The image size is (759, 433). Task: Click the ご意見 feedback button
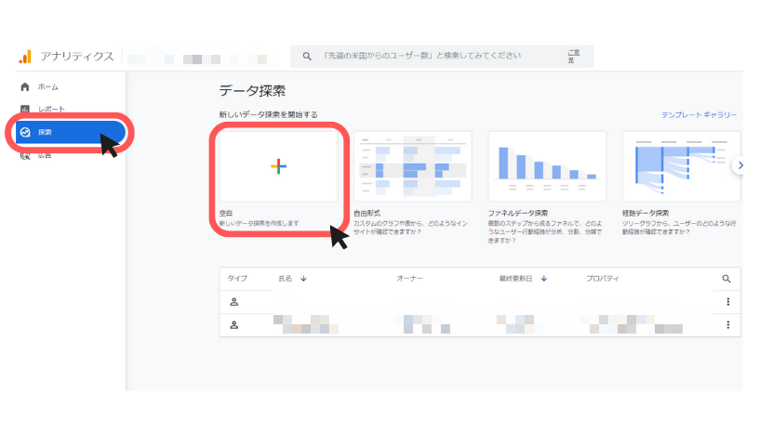(x=573, y=57)
